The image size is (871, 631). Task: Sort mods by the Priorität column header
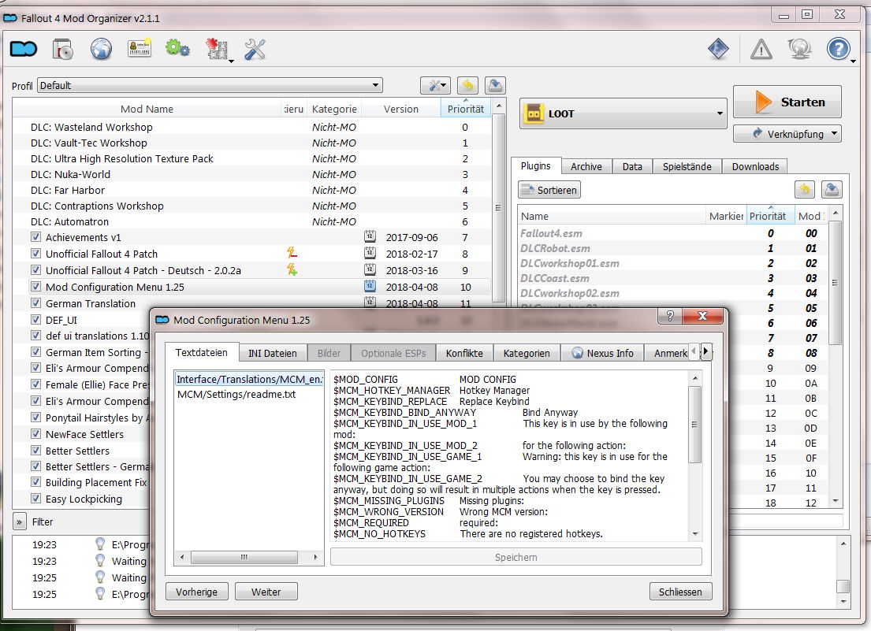pos(466,109)
